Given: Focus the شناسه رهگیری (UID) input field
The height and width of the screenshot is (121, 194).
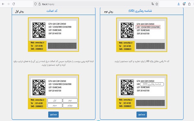Looking at the screenshot, I should click(x=152, y=84).
